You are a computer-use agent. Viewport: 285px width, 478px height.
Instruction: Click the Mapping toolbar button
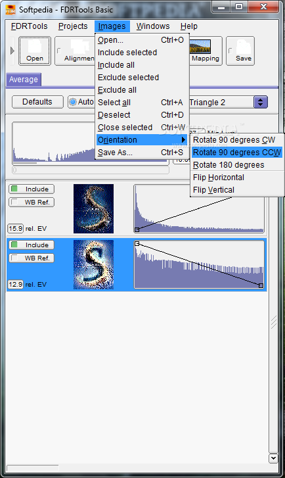[x=206, y=51]
